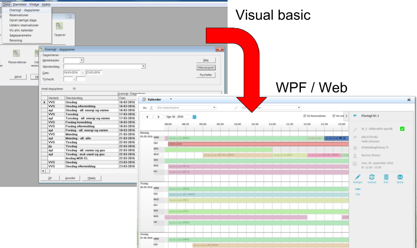Expand the Kalender title dropdown arrow

171,99
